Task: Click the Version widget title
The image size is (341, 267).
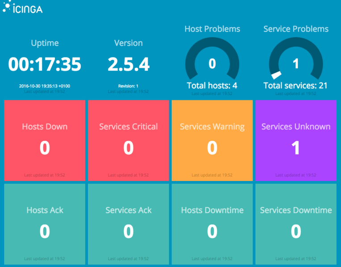Action: [129, 43]
